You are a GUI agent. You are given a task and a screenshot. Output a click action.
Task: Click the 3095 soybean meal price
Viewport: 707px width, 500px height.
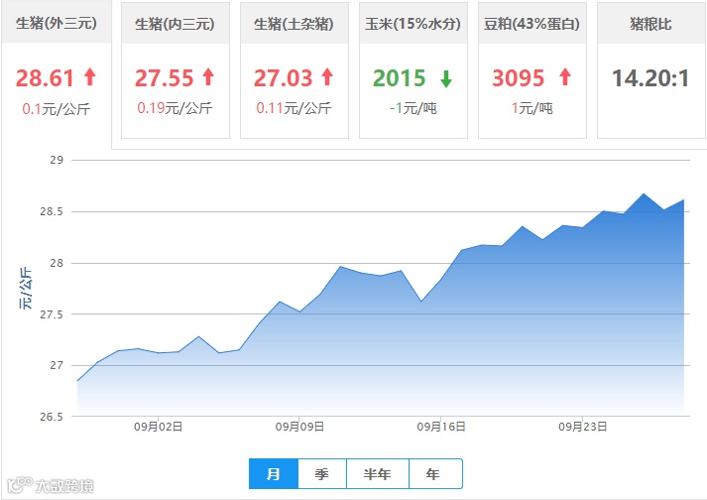click(x=519, y=78)
